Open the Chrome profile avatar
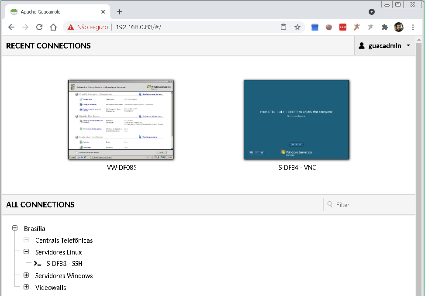Viewport: 425px width, 296px height. [399, 27]
